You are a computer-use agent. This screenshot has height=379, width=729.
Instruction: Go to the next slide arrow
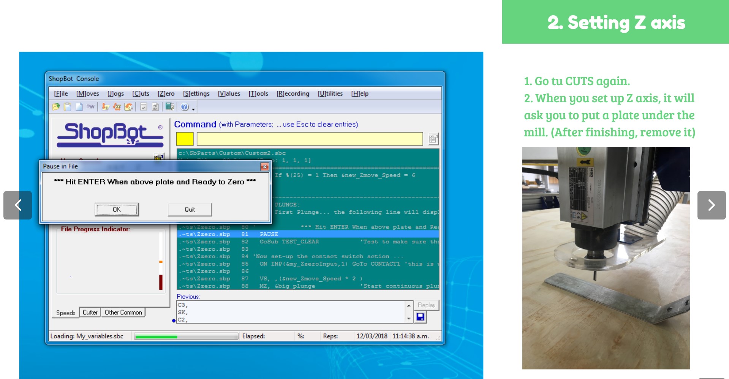click(x=712, y=205)
